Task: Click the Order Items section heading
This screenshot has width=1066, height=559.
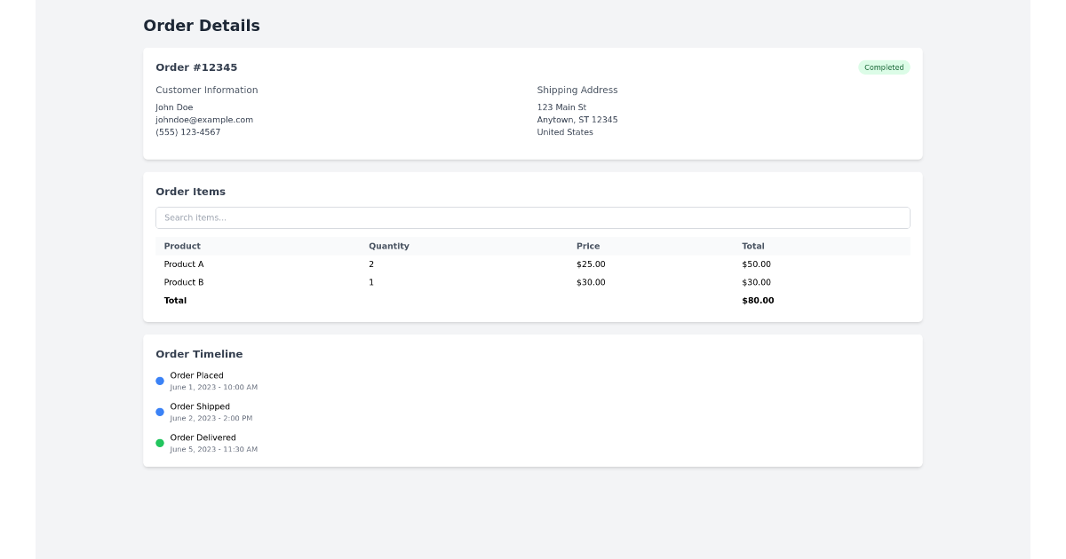Action: click(x=190, y=192)
